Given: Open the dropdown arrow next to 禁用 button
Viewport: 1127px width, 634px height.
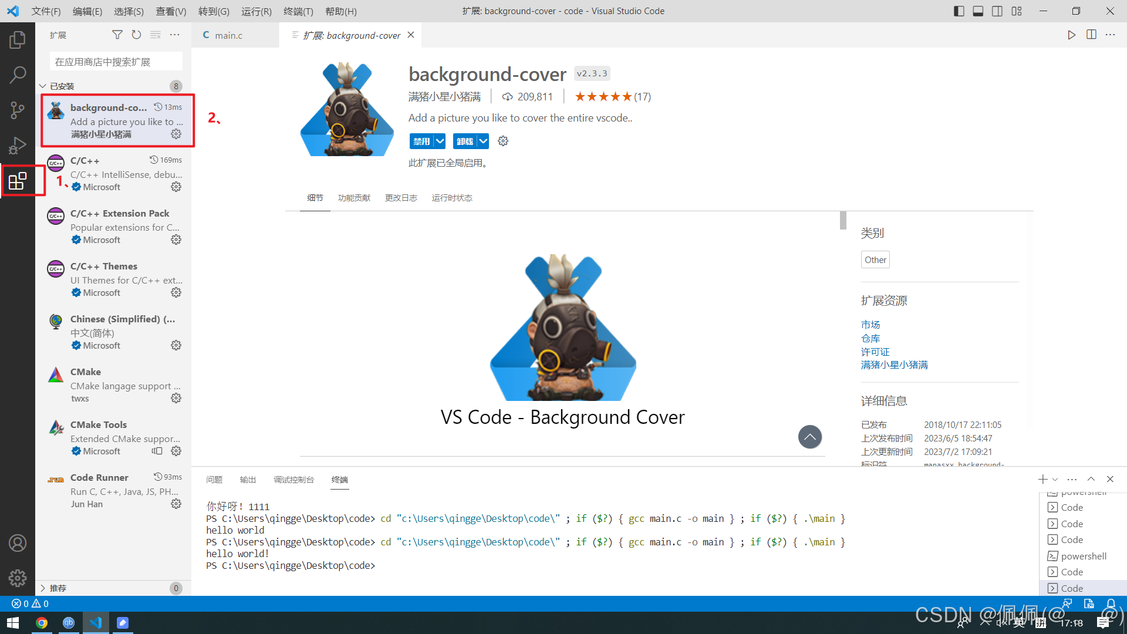Looking at the screenshot, I should pyautogui.click(x=440, y=141).
